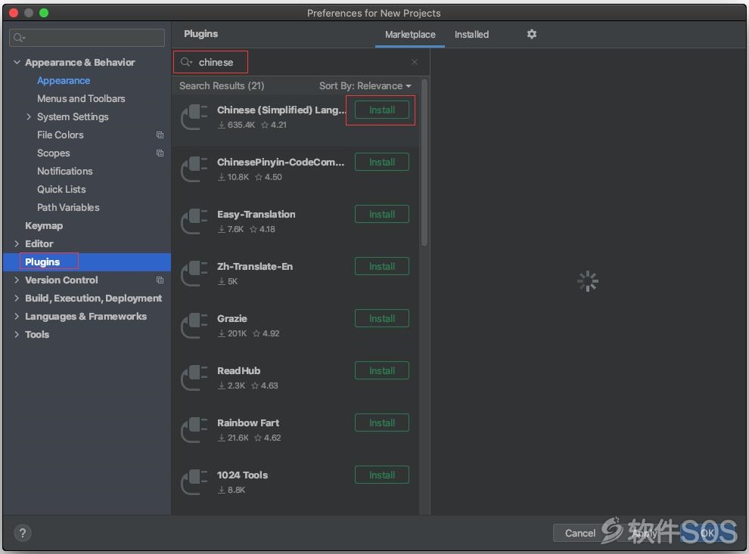Install the Zh-Translate-En plugin
Viewport: 749px width, 554px height.
(381, 266)
